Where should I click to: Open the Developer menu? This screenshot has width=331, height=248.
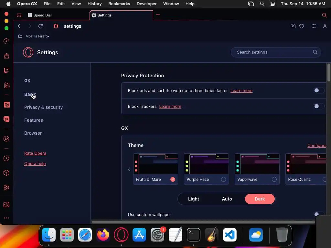pyautogui.click(x=147, y=4)
